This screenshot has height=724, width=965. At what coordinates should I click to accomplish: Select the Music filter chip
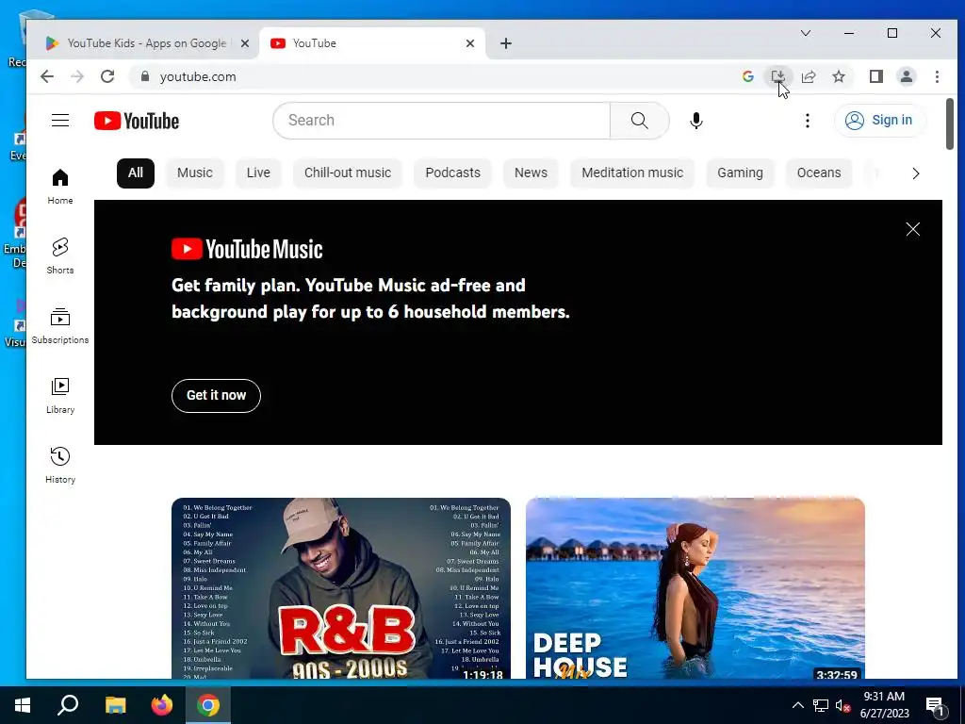pyautogui.click(x=195, y=173)
